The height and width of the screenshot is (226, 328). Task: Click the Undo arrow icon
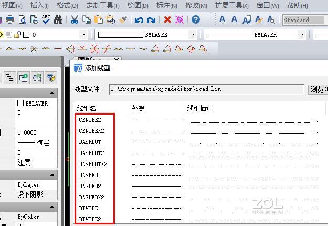tap(139, 20)
